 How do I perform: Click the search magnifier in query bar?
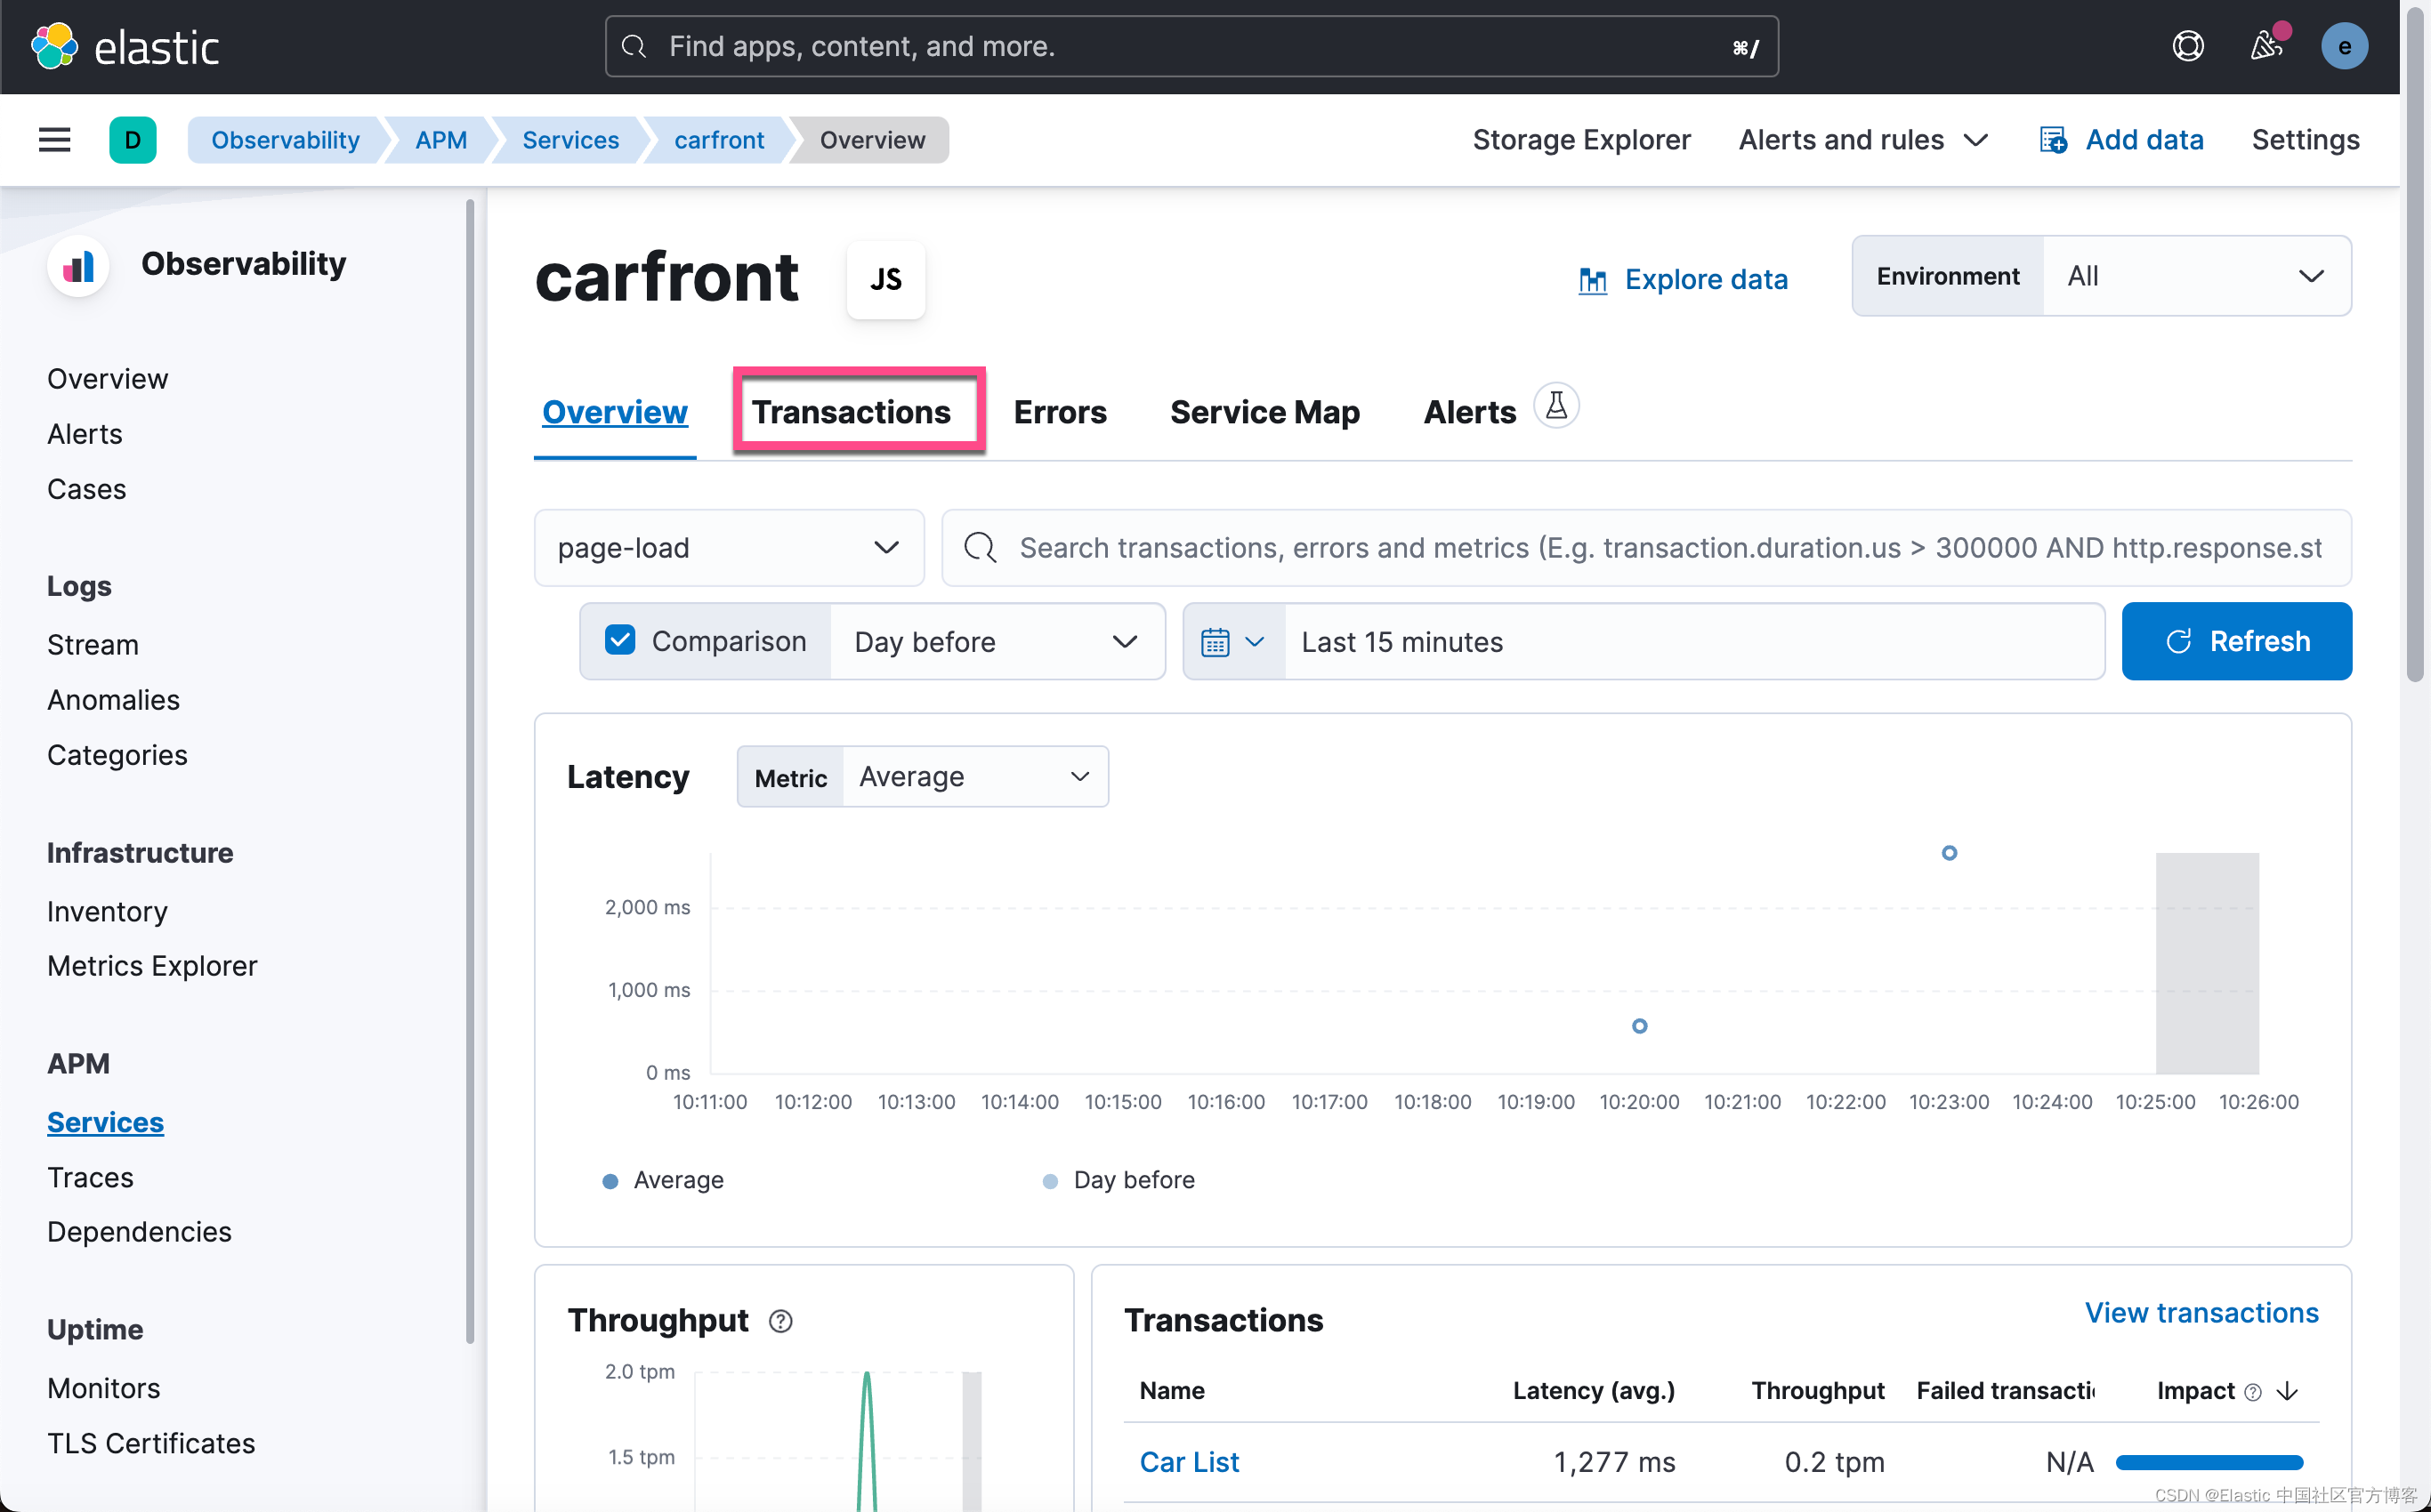click(980, 548)
